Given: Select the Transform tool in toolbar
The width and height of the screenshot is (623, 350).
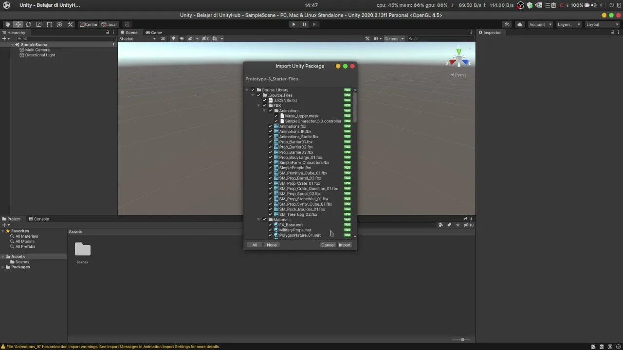Looking at the screenshot, I should coord(59,24).
